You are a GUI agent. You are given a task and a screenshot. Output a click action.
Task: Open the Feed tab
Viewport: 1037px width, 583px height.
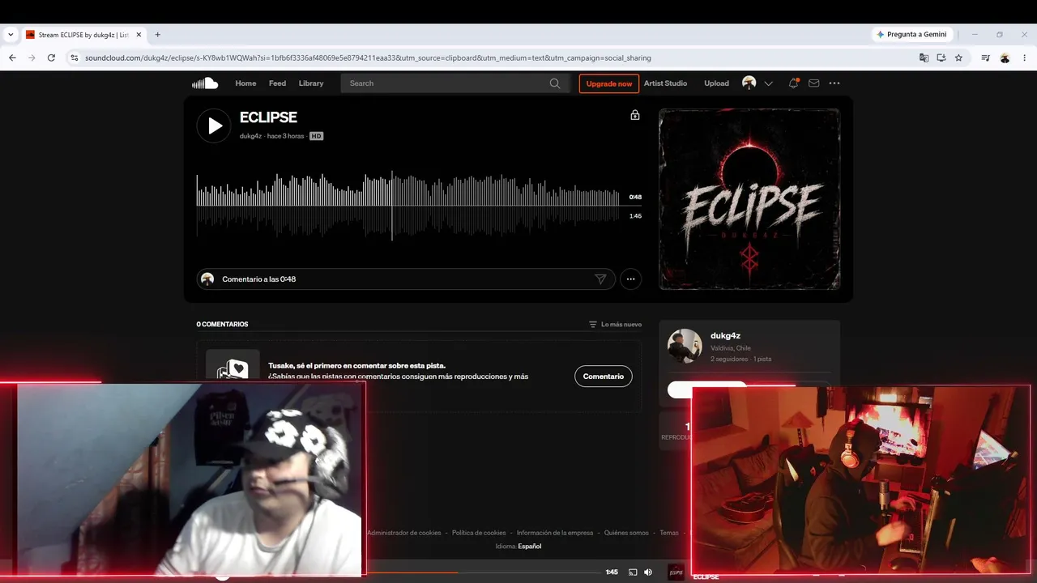coord(277,83)
